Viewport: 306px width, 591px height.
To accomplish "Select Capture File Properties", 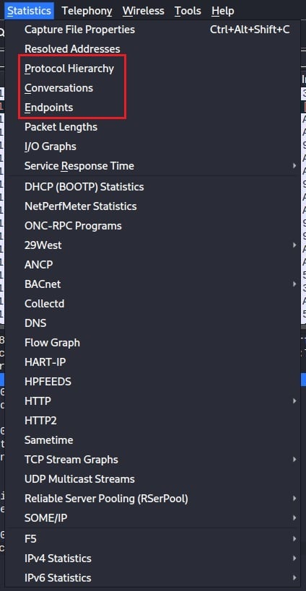I will 152,30.
